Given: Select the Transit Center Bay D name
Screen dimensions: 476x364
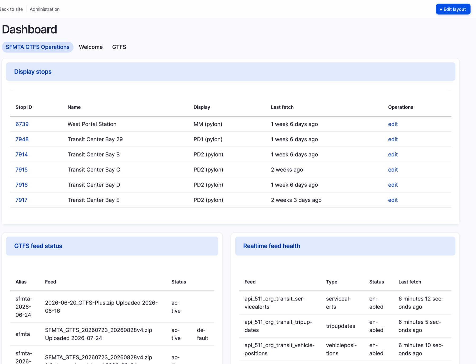Looking at the screenshot, I should (94, 185).
